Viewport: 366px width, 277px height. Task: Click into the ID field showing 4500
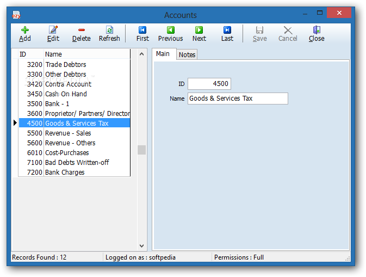pos(209,84)
